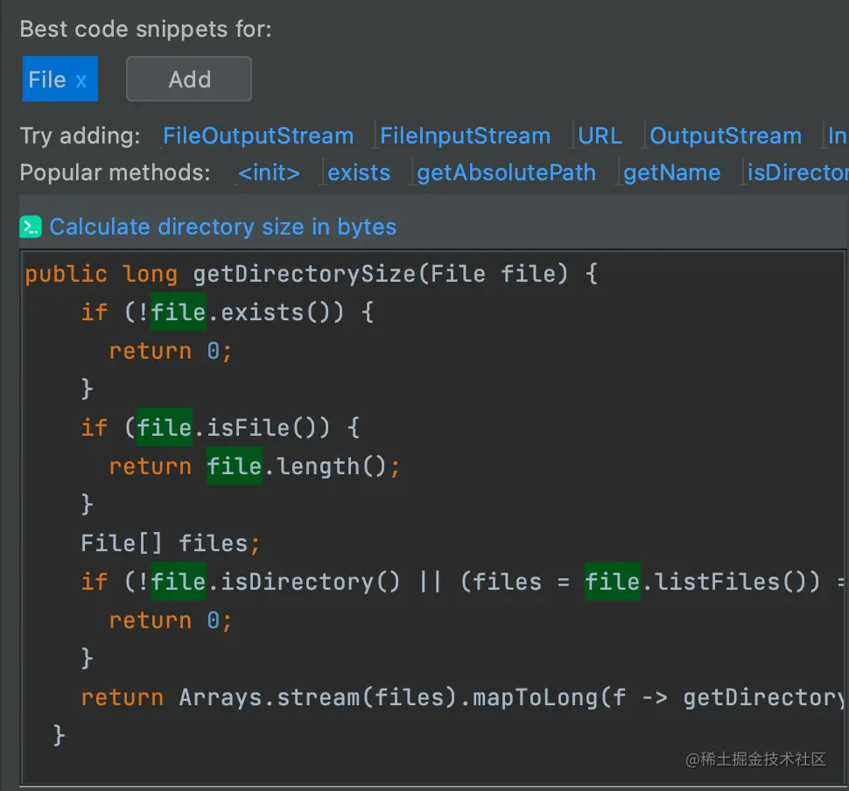Click the File tag chip

60,79
